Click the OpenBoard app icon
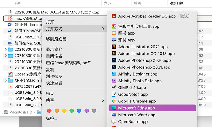The image size is (212, 127). (114, 121)
